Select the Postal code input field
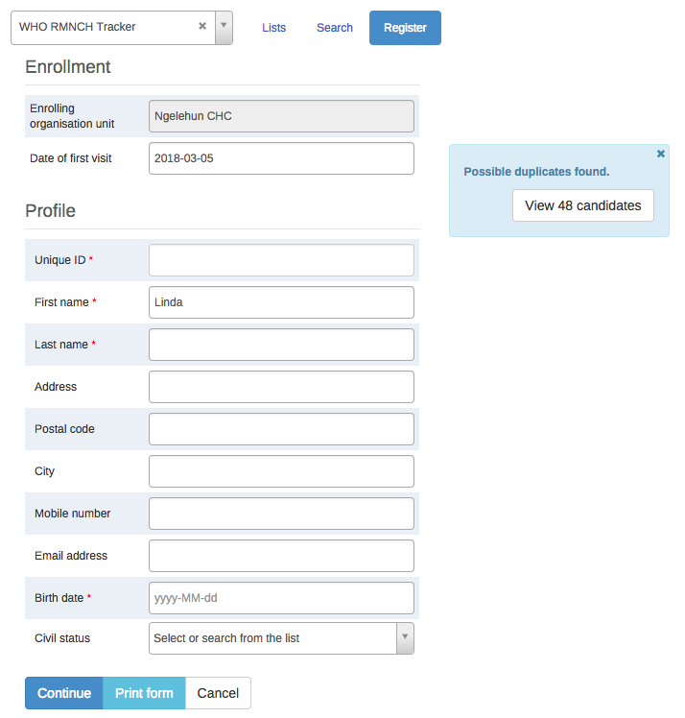The image size is (685, 718). point(281,429)
